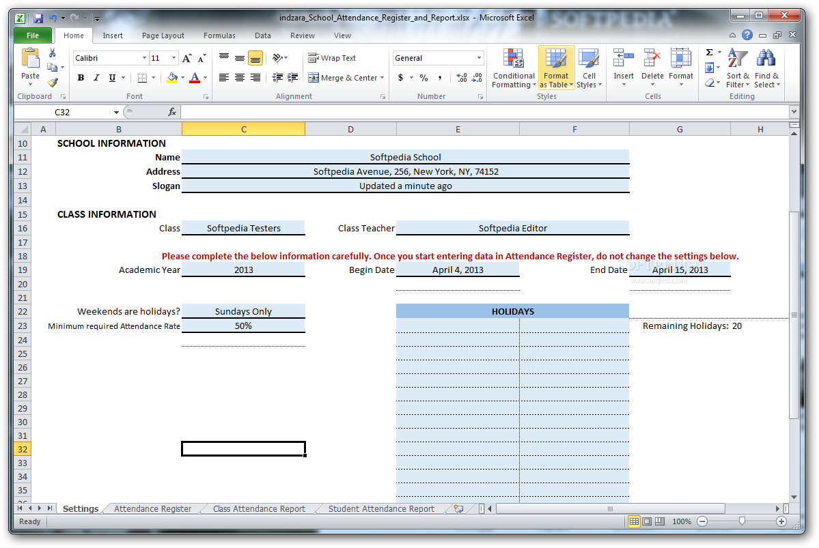Switch to the Data ribbon tab
819x548 pixels.
(263, 35)
